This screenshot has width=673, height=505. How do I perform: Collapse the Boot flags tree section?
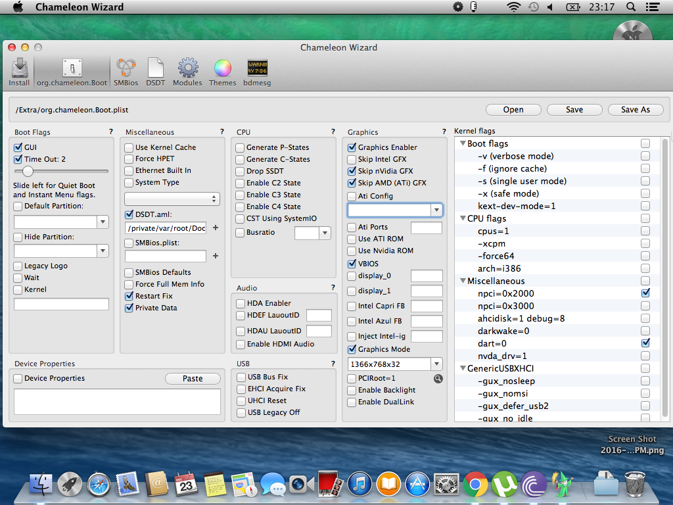coord(463,143)
